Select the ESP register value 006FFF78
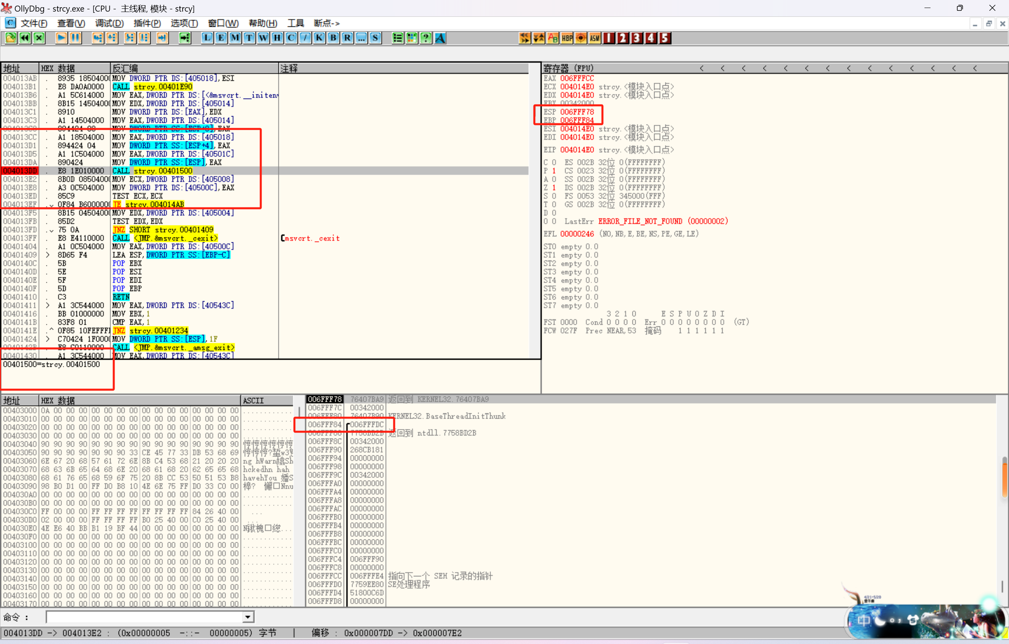The width and height of the screenshot is (1009, 644). tap(577, 112)
